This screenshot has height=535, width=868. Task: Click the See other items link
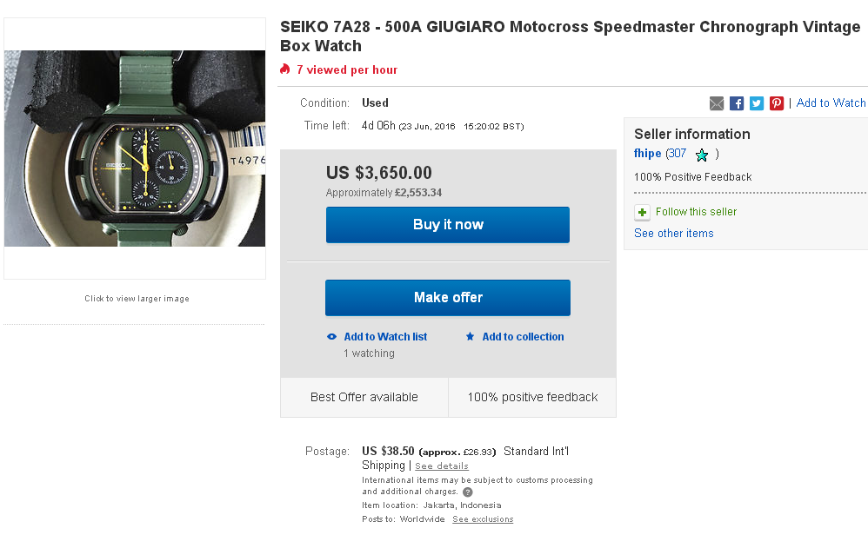pyautogui.click(x=674, y=234)
